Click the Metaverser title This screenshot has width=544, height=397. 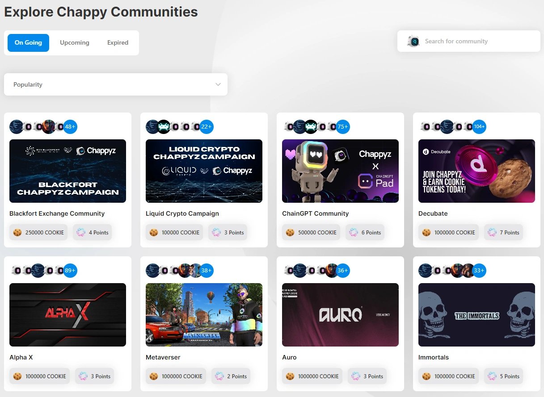point(163,357)
